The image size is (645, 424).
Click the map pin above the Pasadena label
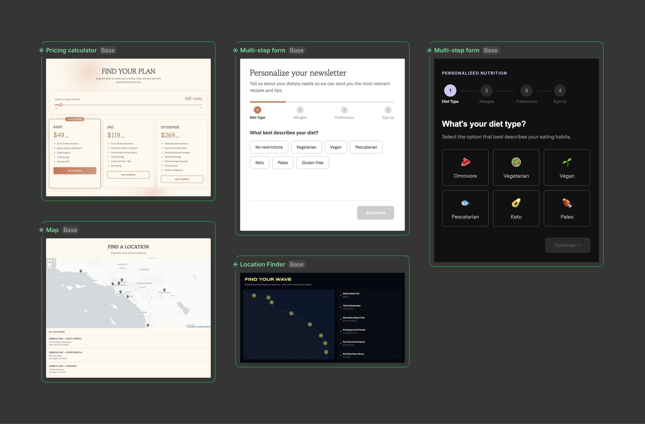(x=122, y=280)
